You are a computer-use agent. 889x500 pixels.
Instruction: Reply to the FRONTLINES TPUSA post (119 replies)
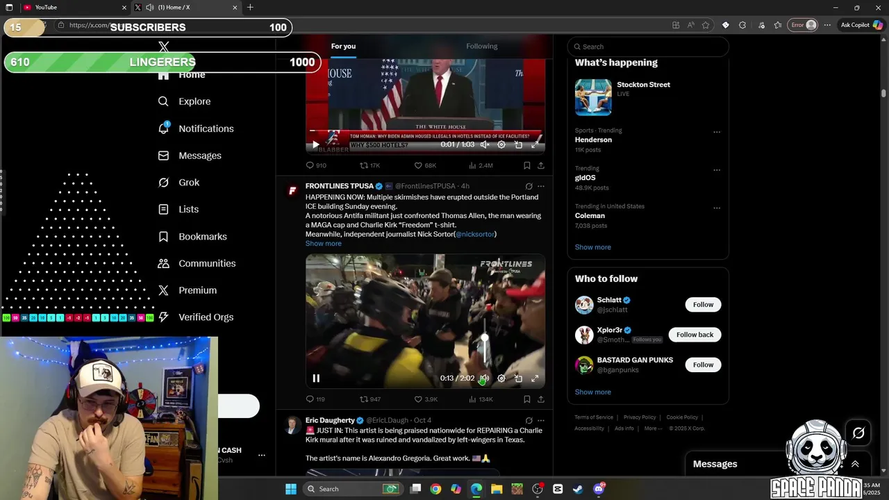click(315, 399)
